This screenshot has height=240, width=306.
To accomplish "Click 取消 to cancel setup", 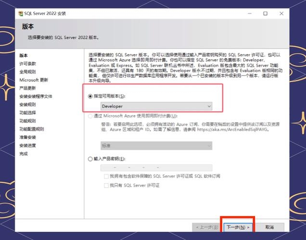I will point(269,227).
